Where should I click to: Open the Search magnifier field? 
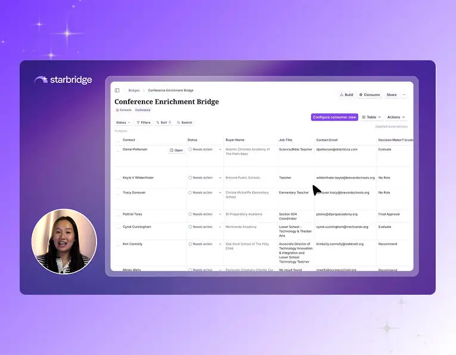tap(184, 122)
